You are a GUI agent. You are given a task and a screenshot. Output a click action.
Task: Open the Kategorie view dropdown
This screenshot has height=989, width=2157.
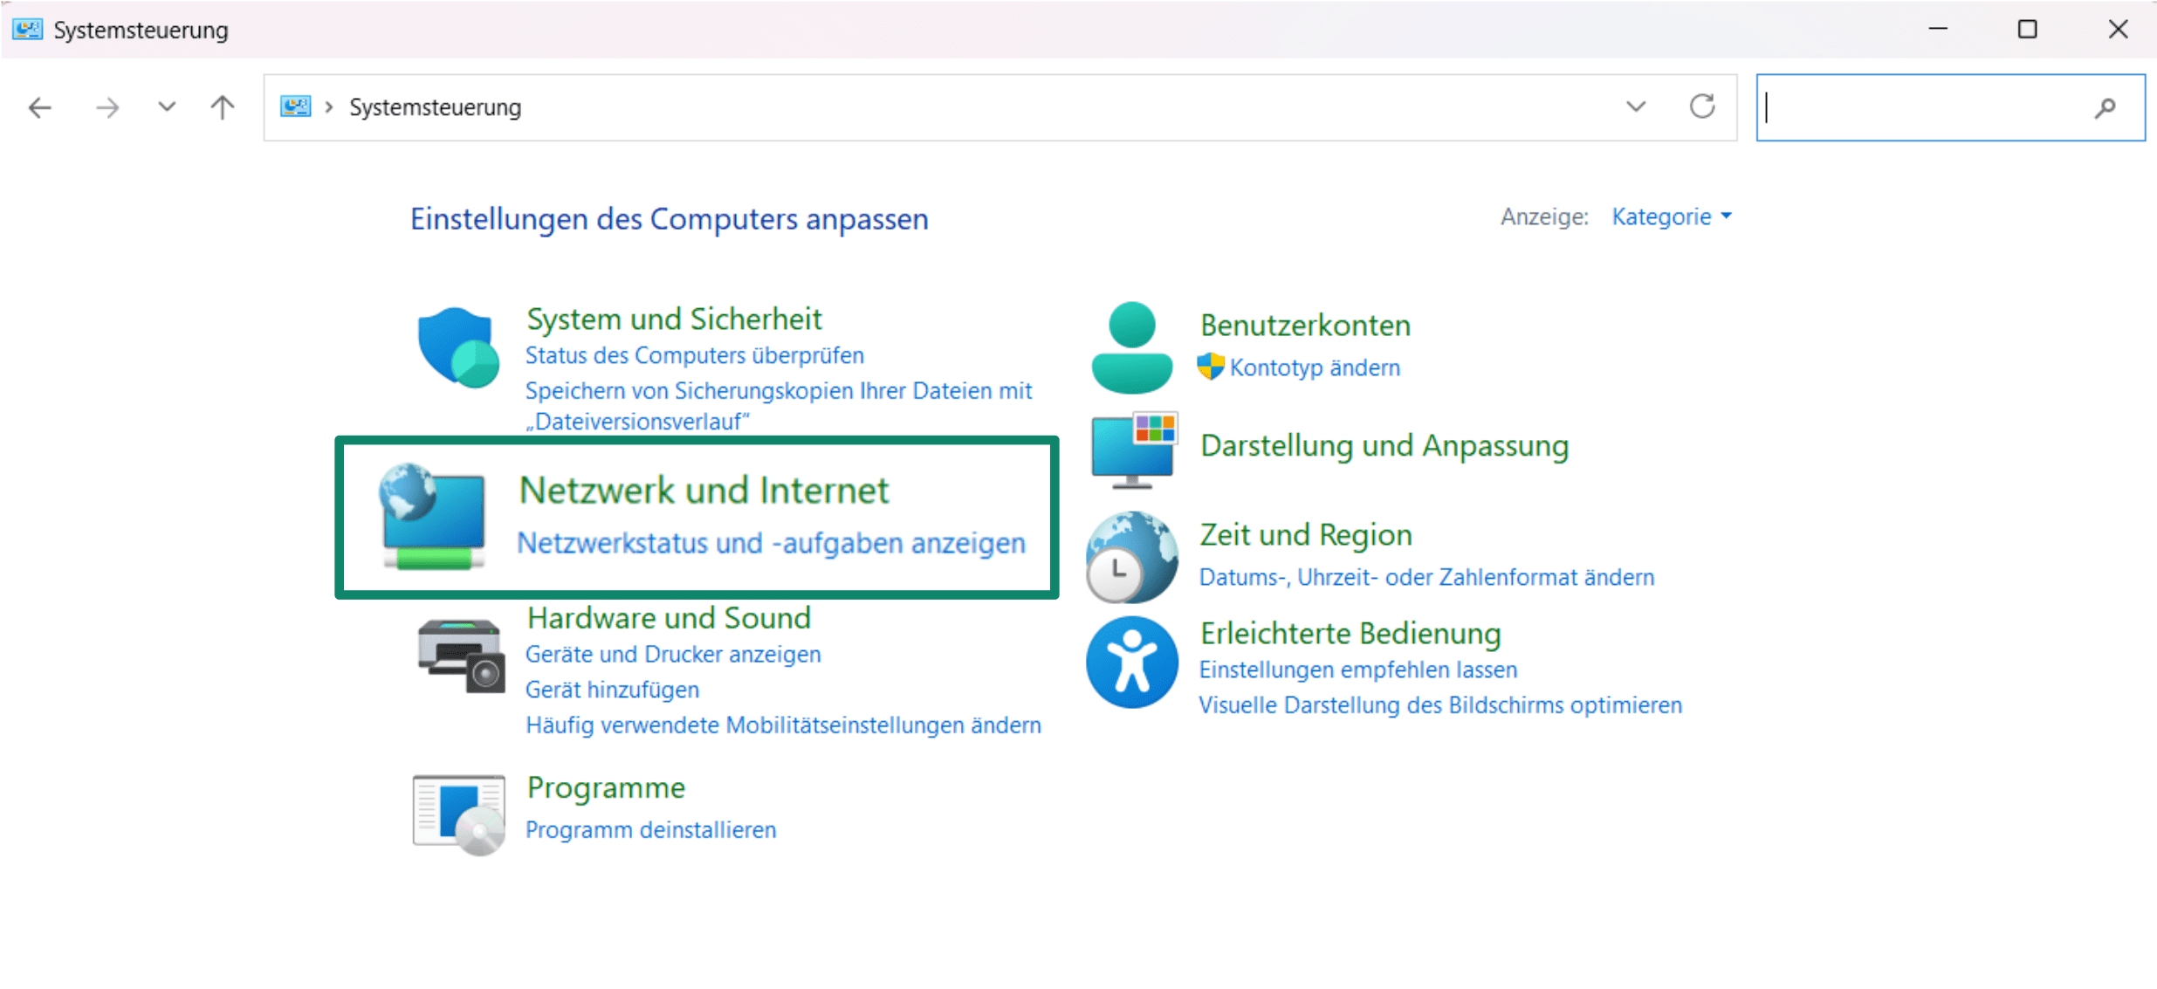pyautogui.click(x=1670, y=216)
